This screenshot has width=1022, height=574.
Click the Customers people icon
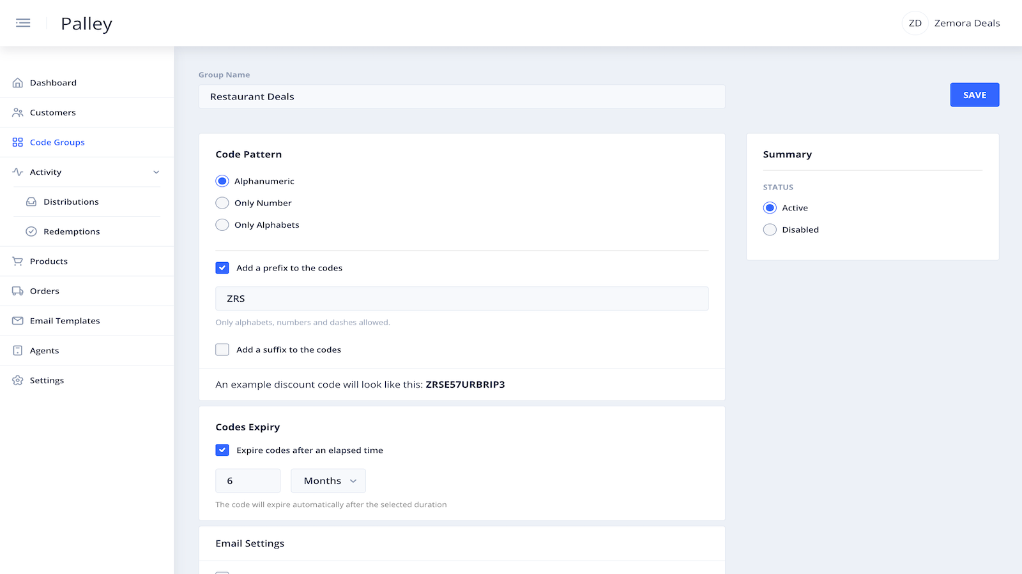pyautogui.click(x=18, y=112)
